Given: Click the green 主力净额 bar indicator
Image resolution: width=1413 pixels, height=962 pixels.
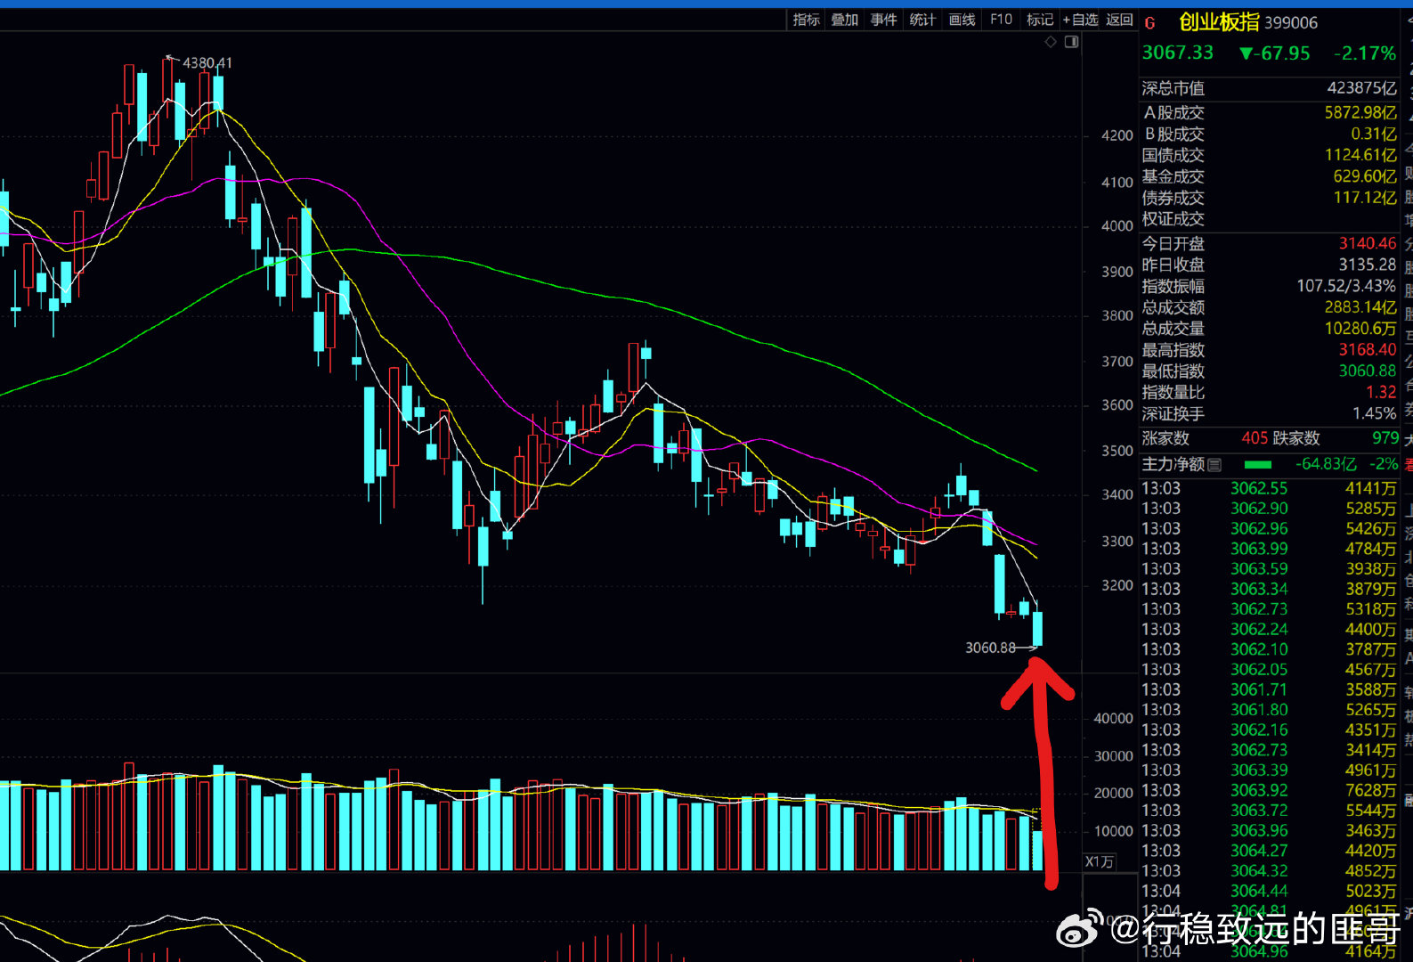Looking at the screenshot, I should 1257,465.
